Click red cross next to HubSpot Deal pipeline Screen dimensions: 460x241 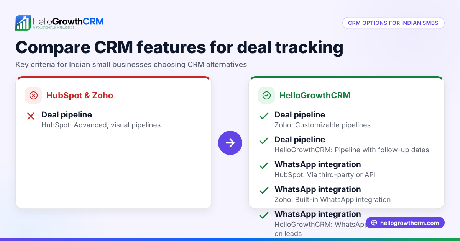31,116
